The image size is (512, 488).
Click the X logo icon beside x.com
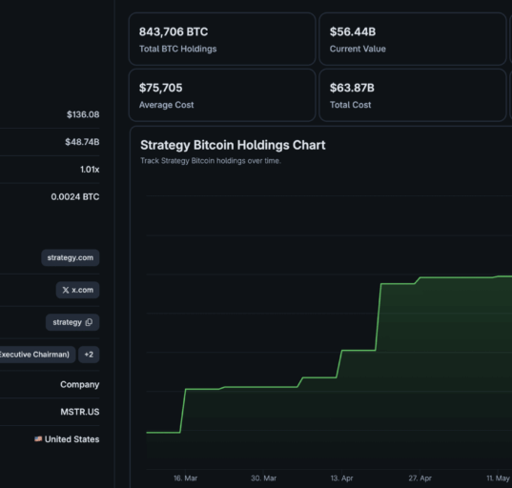tap(66, 290)
